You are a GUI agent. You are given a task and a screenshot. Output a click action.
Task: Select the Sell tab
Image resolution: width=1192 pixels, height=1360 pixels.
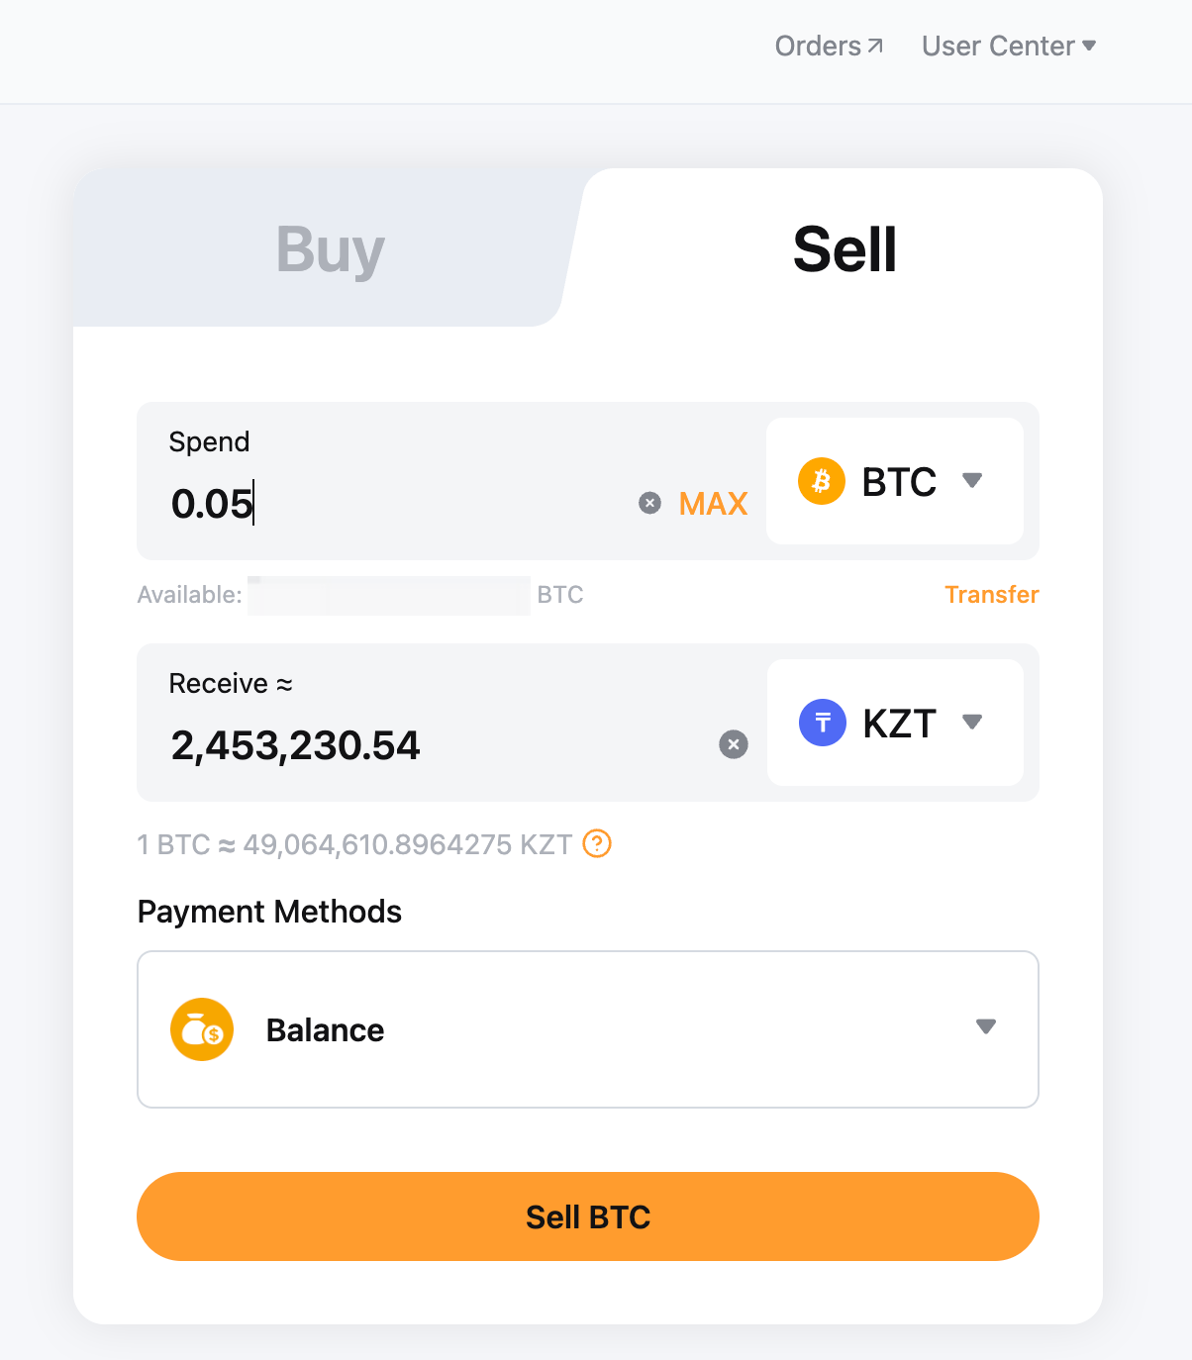[x=844, y=249]
